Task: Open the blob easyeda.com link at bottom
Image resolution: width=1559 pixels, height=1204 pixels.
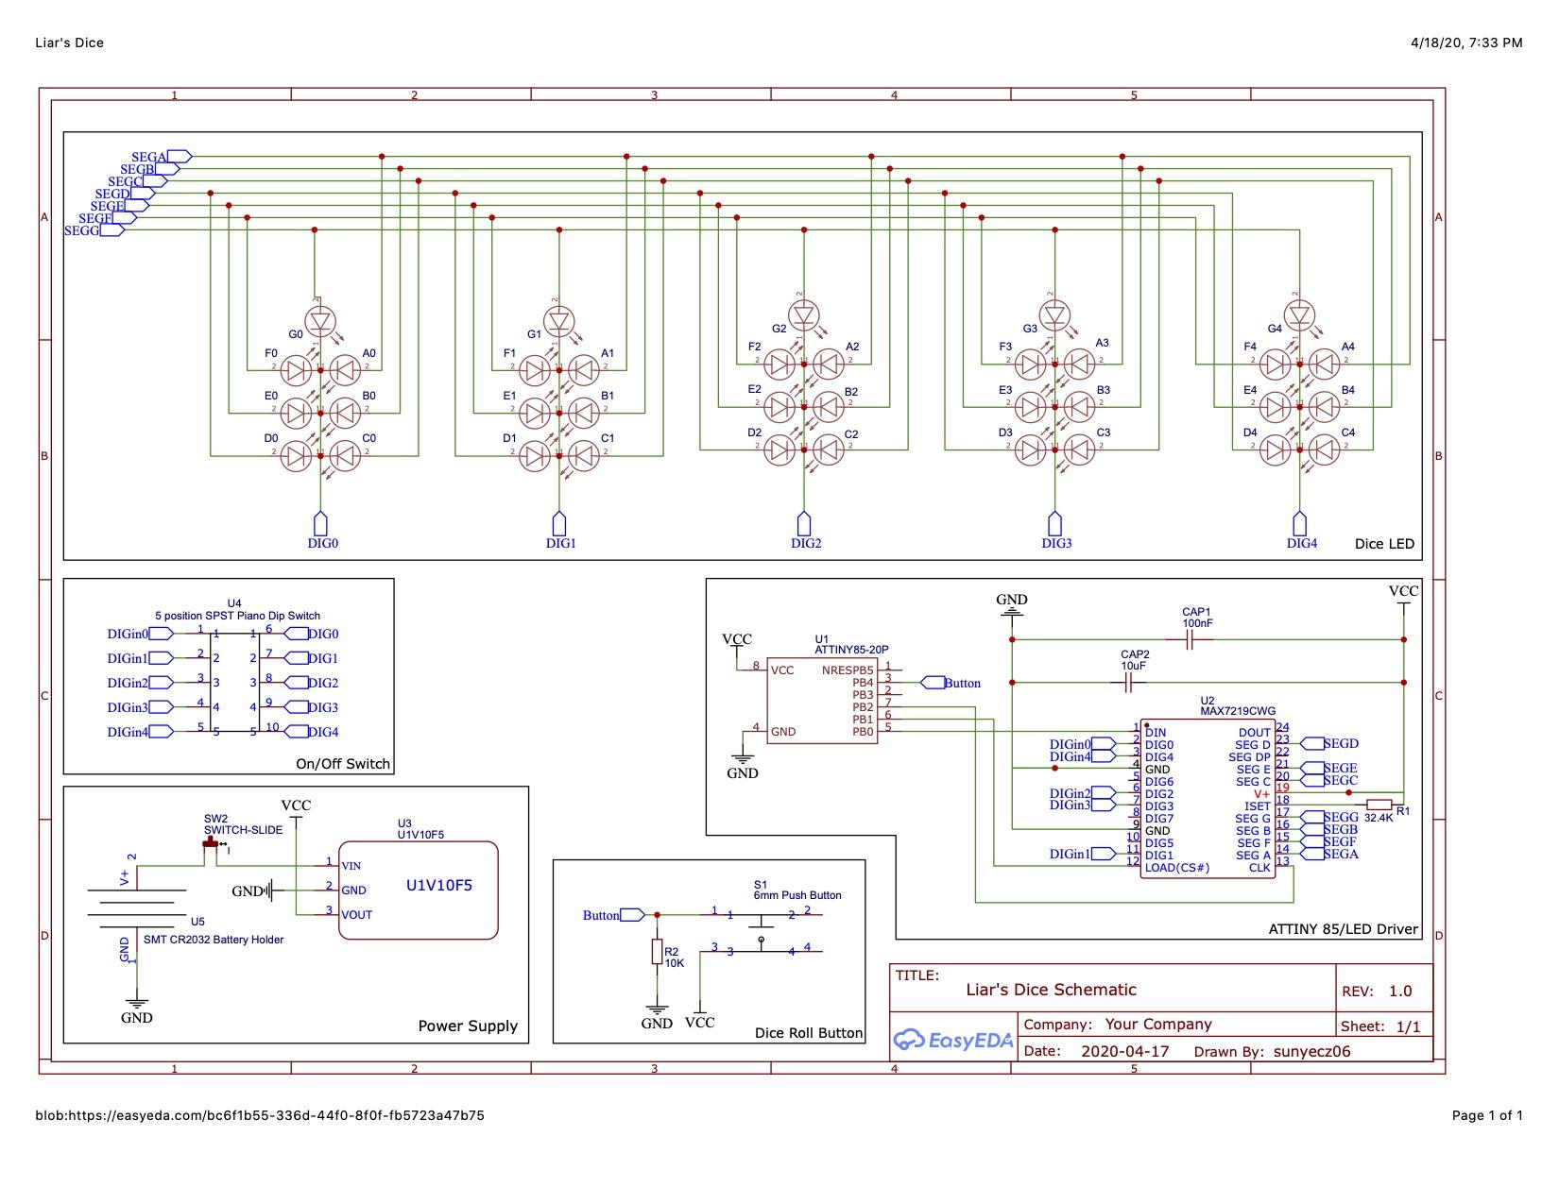Action: 260,1115
